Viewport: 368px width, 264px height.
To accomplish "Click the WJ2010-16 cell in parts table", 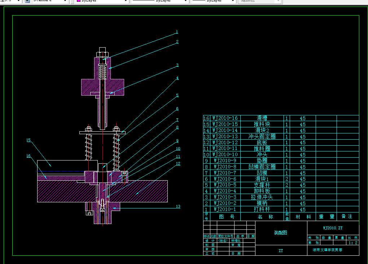I will pos(225,118).
